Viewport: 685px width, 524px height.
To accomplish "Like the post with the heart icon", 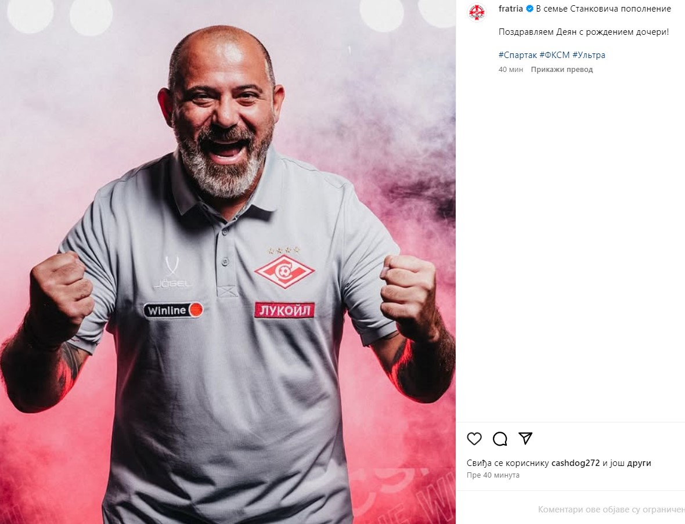I will click(474, 439).
